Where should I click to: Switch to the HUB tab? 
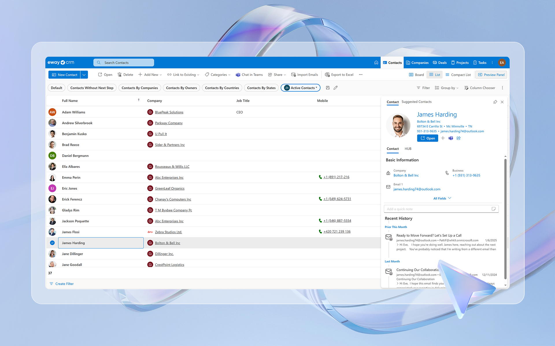[408, 149]
